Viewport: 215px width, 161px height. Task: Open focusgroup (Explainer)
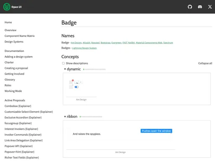click(x=18, y=123)
